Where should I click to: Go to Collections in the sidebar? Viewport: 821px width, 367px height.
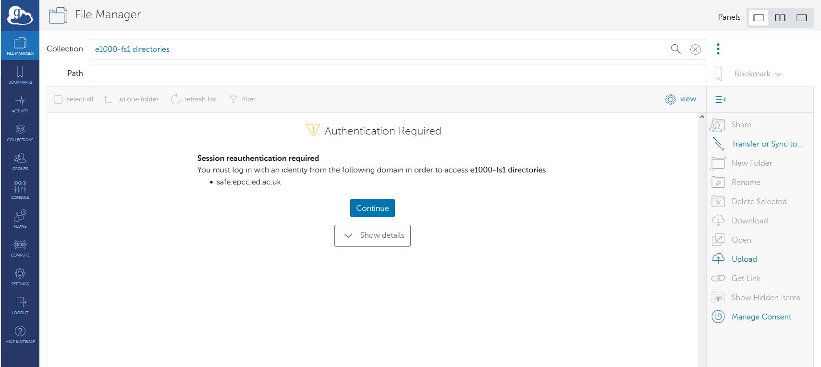pos(20,132)
